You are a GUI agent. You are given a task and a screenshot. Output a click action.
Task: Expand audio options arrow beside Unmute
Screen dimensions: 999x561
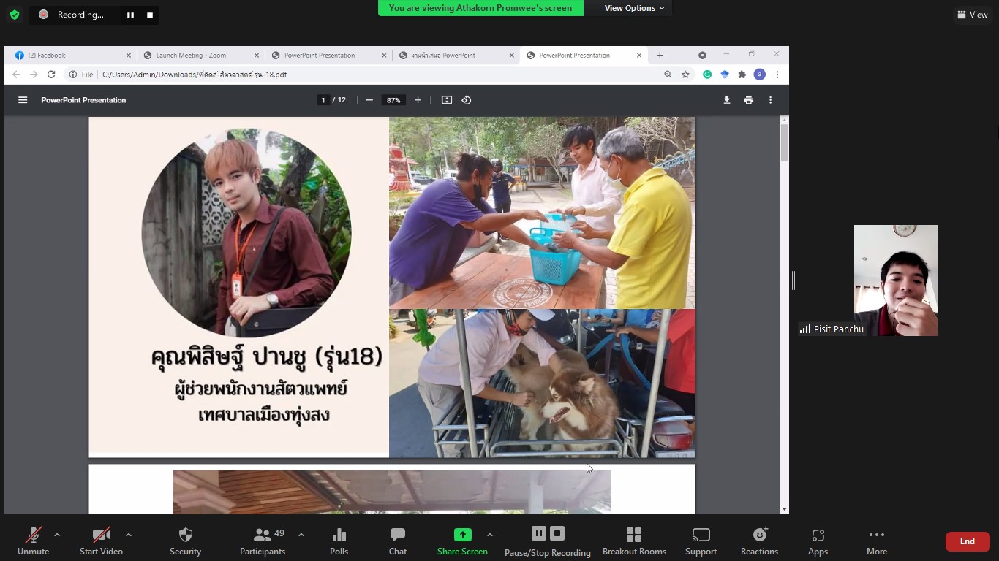click(x=57, y=535)
